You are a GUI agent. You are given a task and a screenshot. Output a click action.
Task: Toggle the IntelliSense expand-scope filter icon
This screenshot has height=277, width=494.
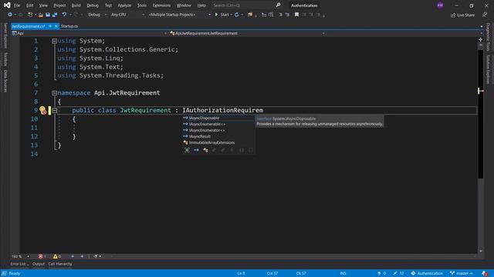(x=187, y=150)
